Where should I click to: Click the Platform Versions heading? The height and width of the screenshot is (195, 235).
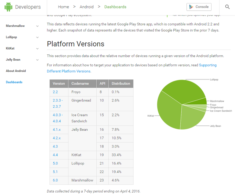(76, 44)
